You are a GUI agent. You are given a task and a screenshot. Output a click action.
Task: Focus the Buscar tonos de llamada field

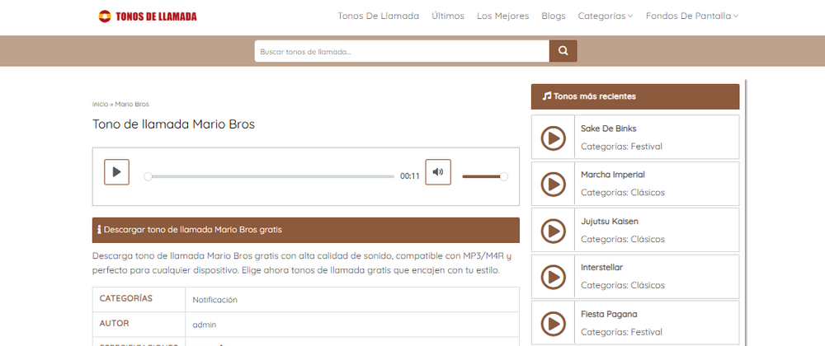tap(403, 51)
